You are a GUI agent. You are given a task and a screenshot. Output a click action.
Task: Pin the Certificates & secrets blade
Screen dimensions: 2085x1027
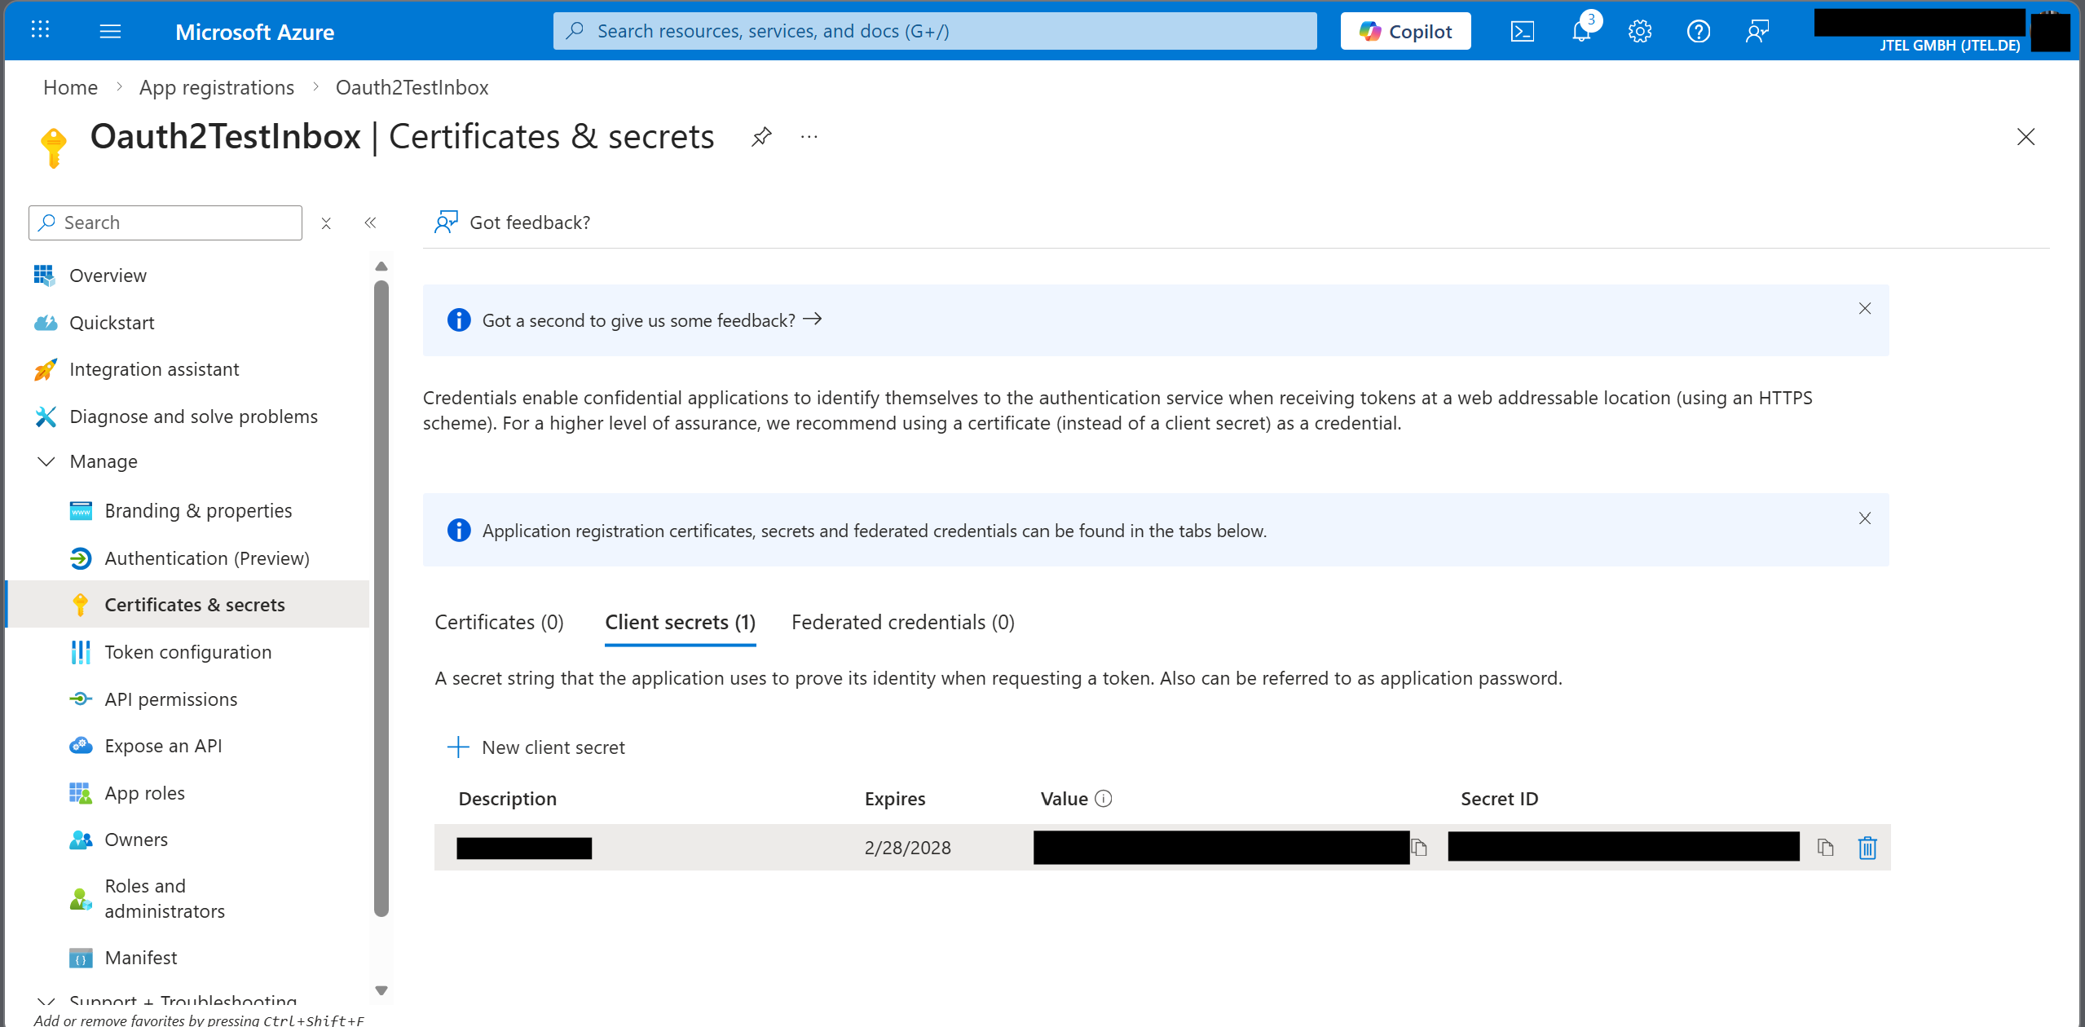(761, 137)
